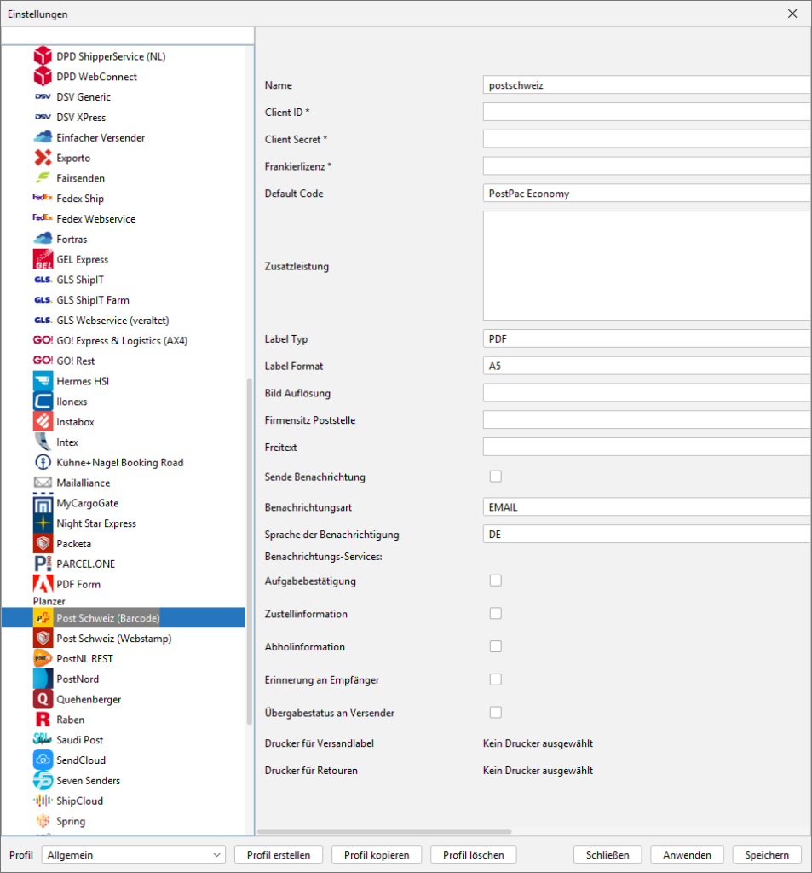Click the Quehenberger logo icon
The height and width of the screenshot is (873, 812).
click(43, 699)
